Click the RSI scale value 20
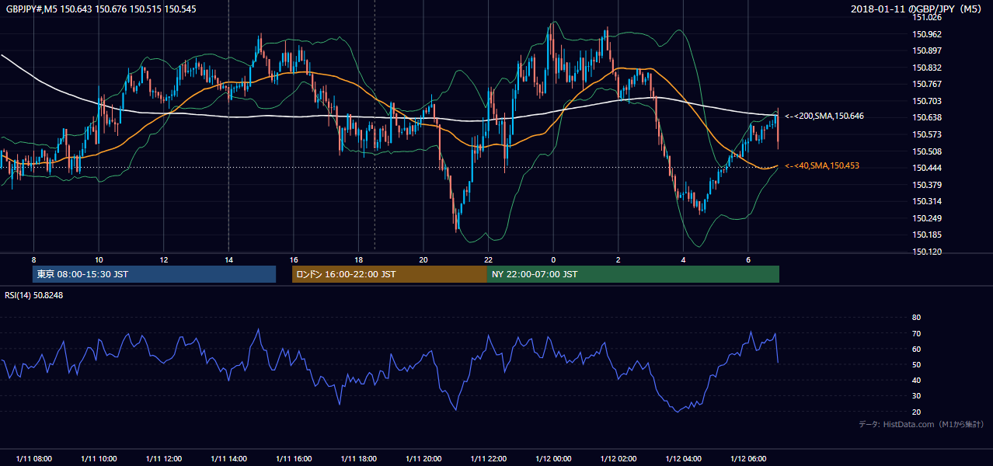The height and width of the screenshot is (466, 993). 916,412
